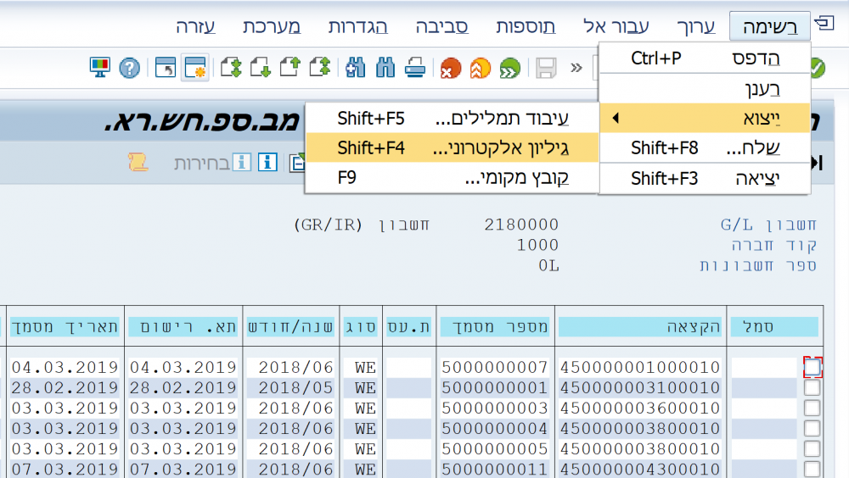Open the ערוך menu
Screen dimensions: 849x478
click(x=696, y=26)
